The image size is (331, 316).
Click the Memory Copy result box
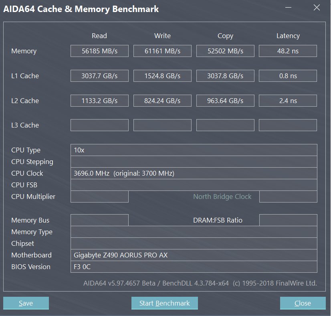225,51
